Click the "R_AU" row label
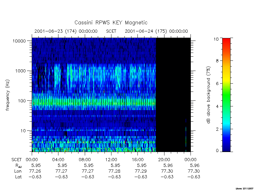Screen dimensions: 254x190 (18, 166)
